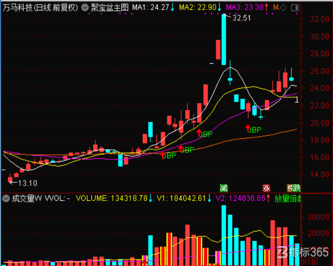
Task: Toggle the side panel icon in chart header
Action: click(295, 8)
